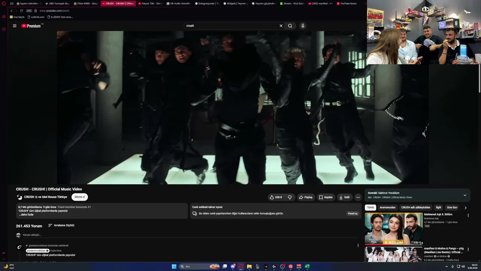This screenshot has height=271, width=481.
Task: Open the pinned comment options menu
Action: pos(358,245)
